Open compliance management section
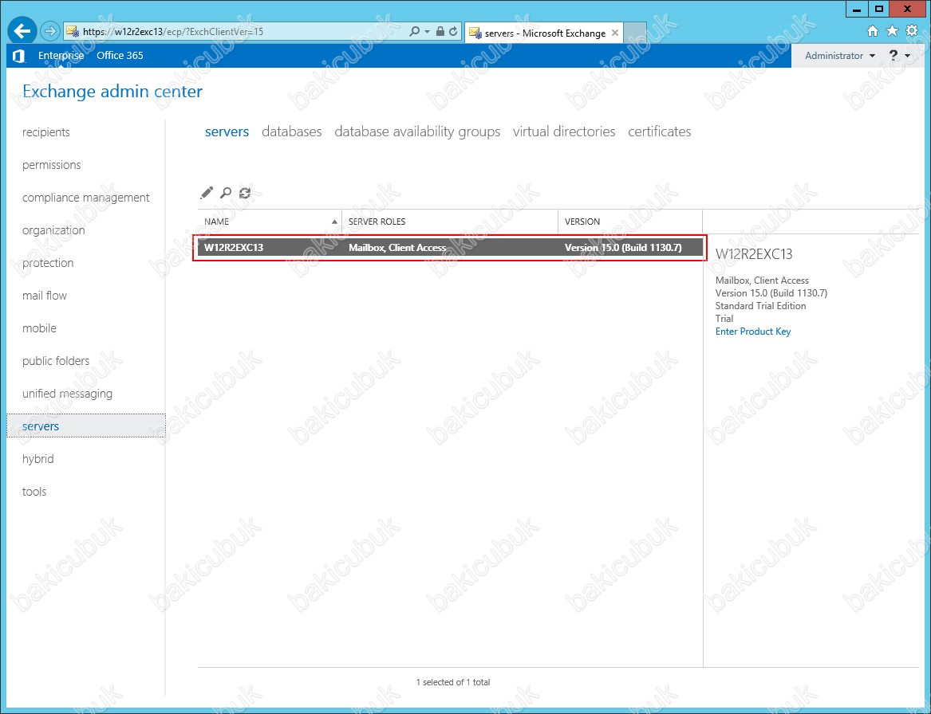 tap(86, 198)
